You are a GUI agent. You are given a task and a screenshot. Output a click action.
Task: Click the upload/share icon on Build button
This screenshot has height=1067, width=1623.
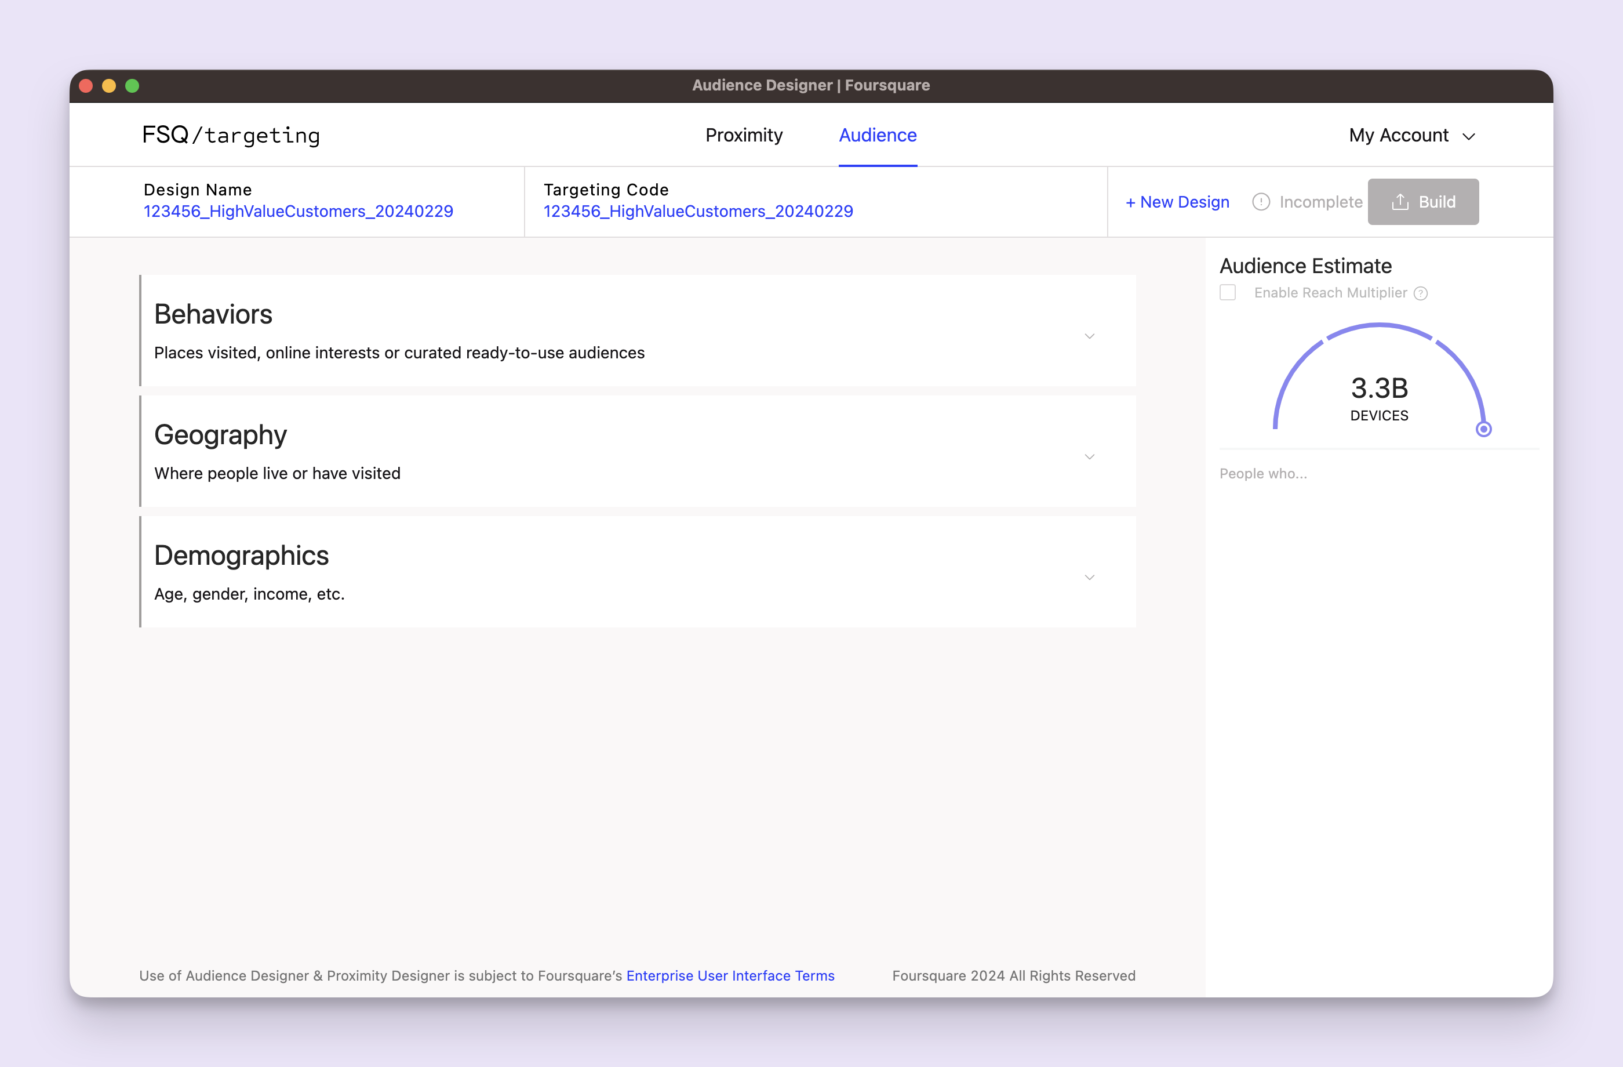pos(1400,201)
